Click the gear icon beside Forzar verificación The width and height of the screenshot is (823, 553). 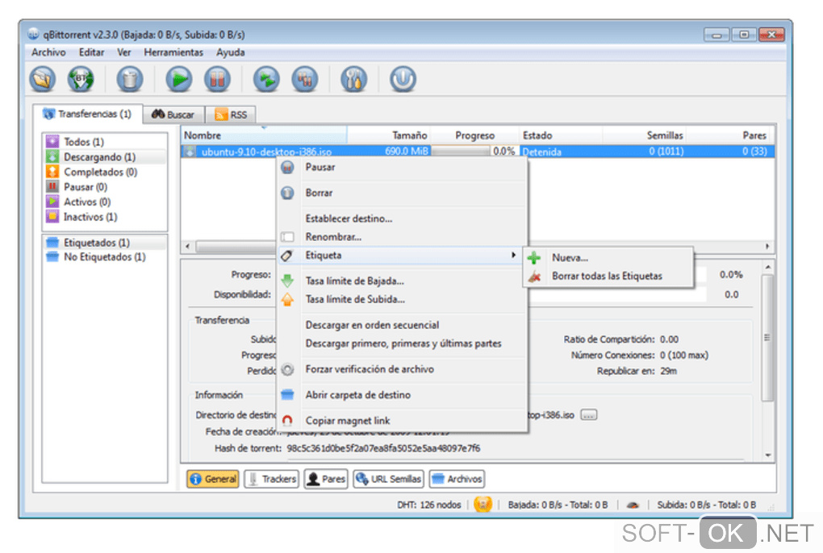[x=287, y=369]
